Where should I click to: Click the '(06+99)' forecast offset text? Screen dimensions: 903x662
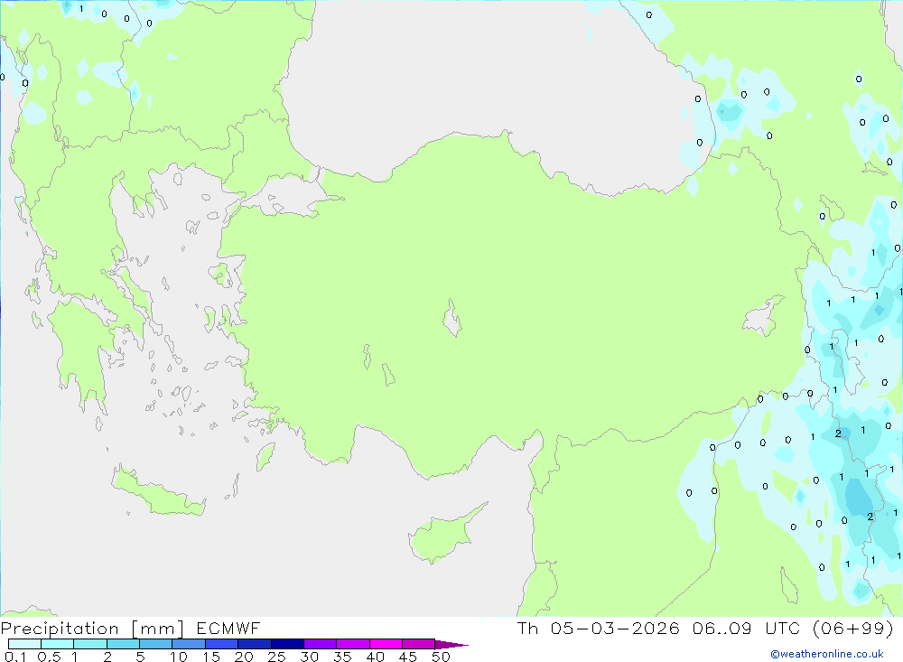coord(853,629)
